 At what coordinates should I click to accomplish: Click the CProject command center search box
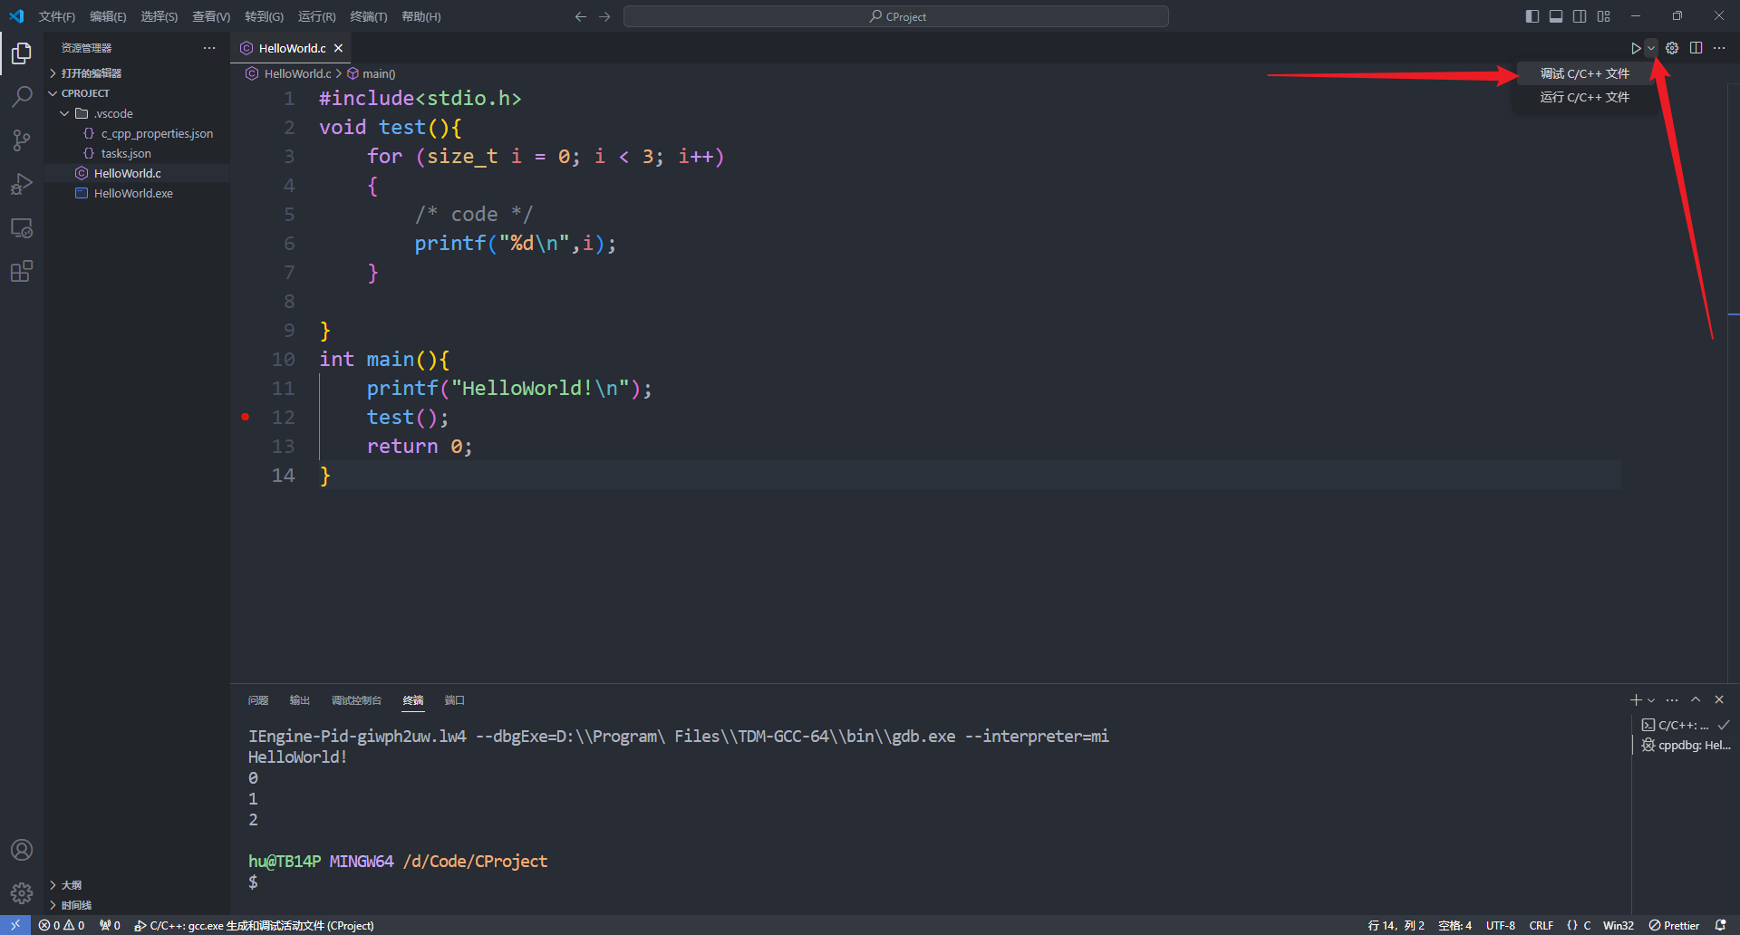pyautogui.click(x=896, y=16)
